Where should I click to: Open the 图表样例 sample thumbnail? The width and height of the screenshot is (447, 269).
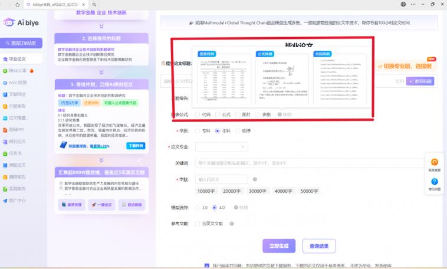point(224,78)
